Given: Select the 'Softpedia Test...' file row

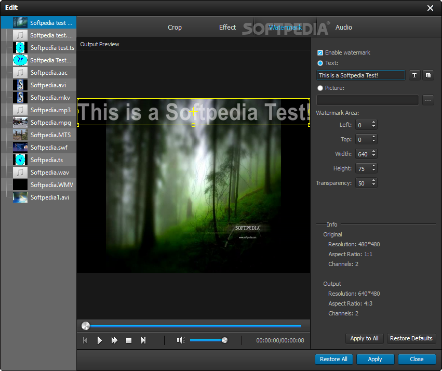Looking at the screenshot, I should [38, 60].
